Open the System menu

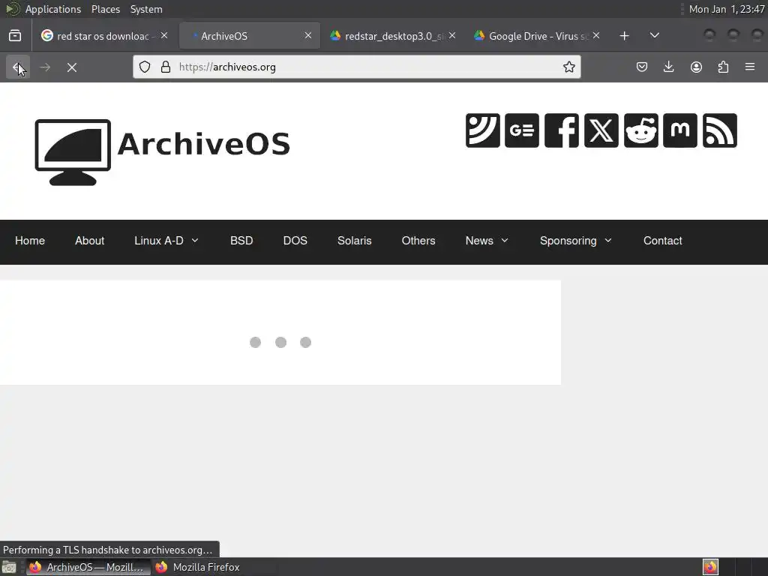click(x=146, y=9)
